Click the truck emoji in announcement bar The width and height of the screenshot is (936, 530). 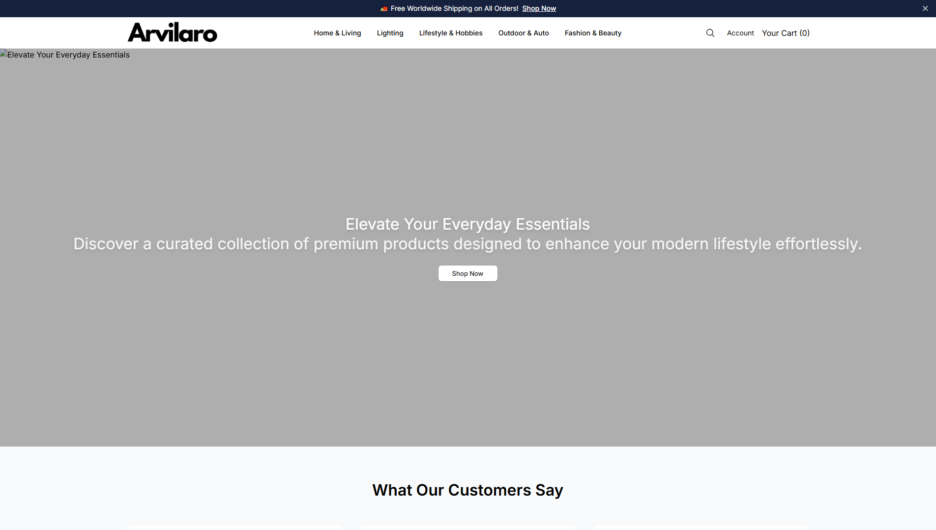[x=384, y=9]
